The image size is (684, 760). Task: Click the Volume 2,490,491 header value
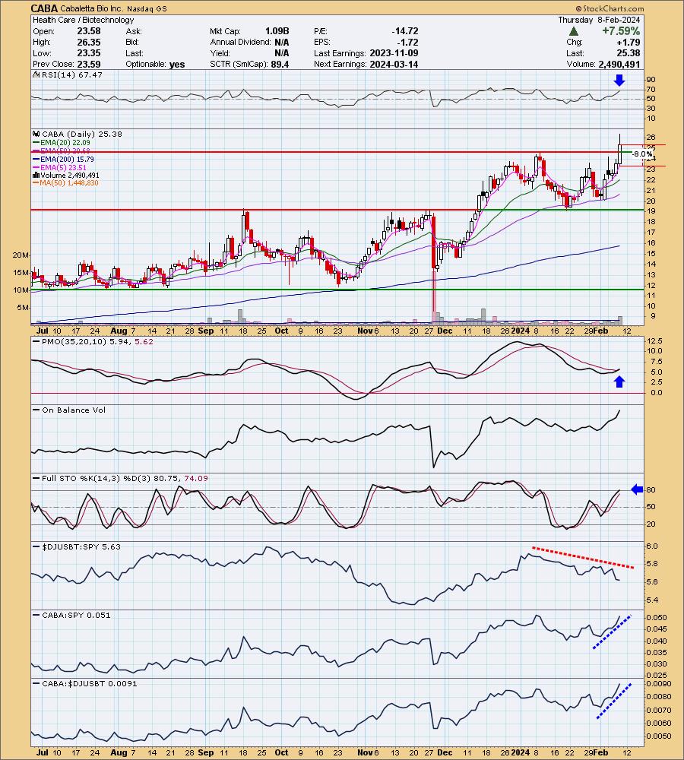pos(619,65)
